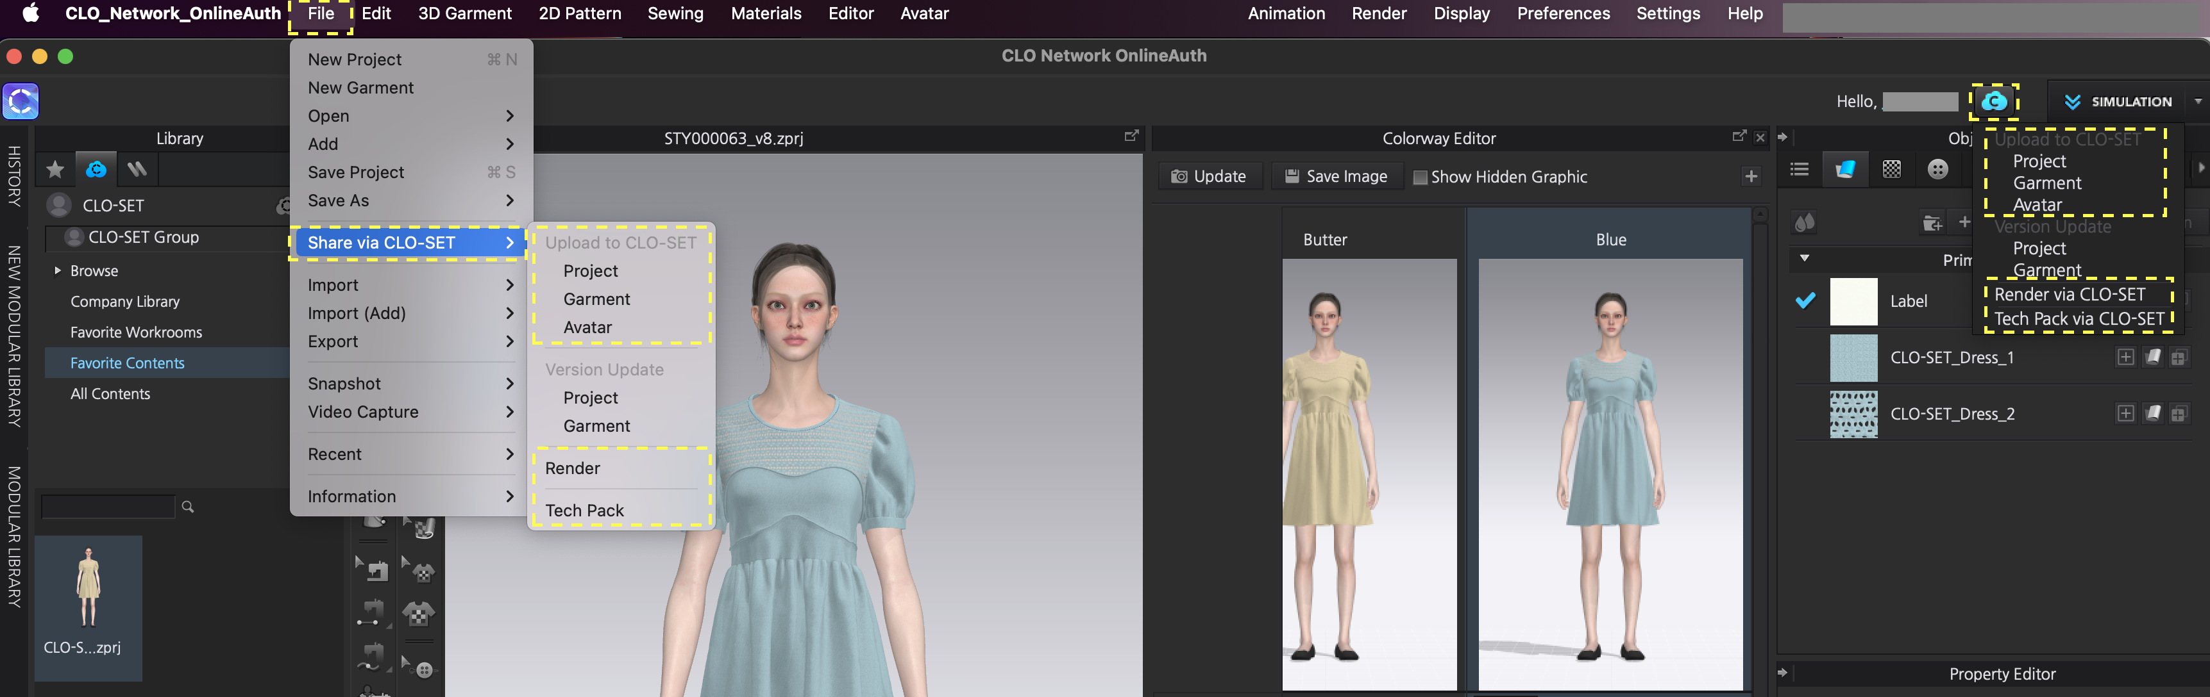The height and width of the screenshot is (697, 2210).
Task: Click the search magnifier in Library
Action: [x=188, y=507]
